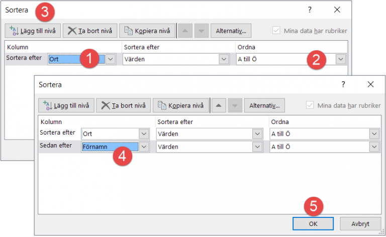The width and height of the screenshot is (386, 237).
Task: Expand Ort column dropdown in front dialog
Action: click(144, 134)
